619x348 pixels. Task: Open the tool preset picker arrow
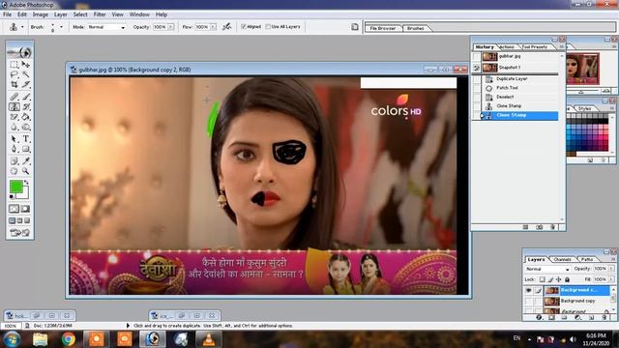point(22,27)
